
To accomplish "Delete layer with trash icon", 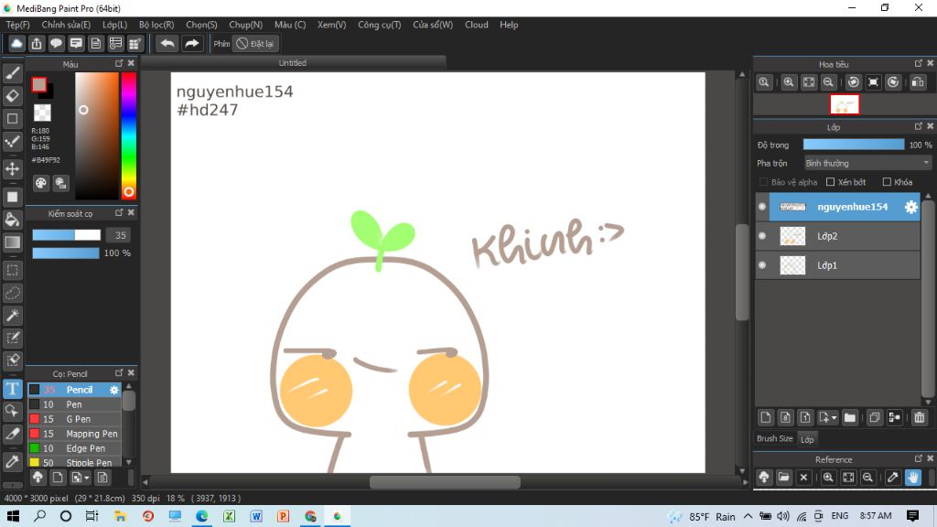I will (x=919, y=417).
